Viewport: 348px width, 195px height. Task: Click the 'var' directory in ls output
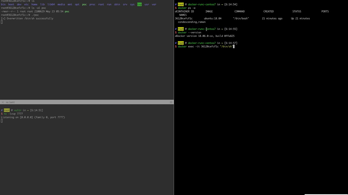(x=154, y=4)
